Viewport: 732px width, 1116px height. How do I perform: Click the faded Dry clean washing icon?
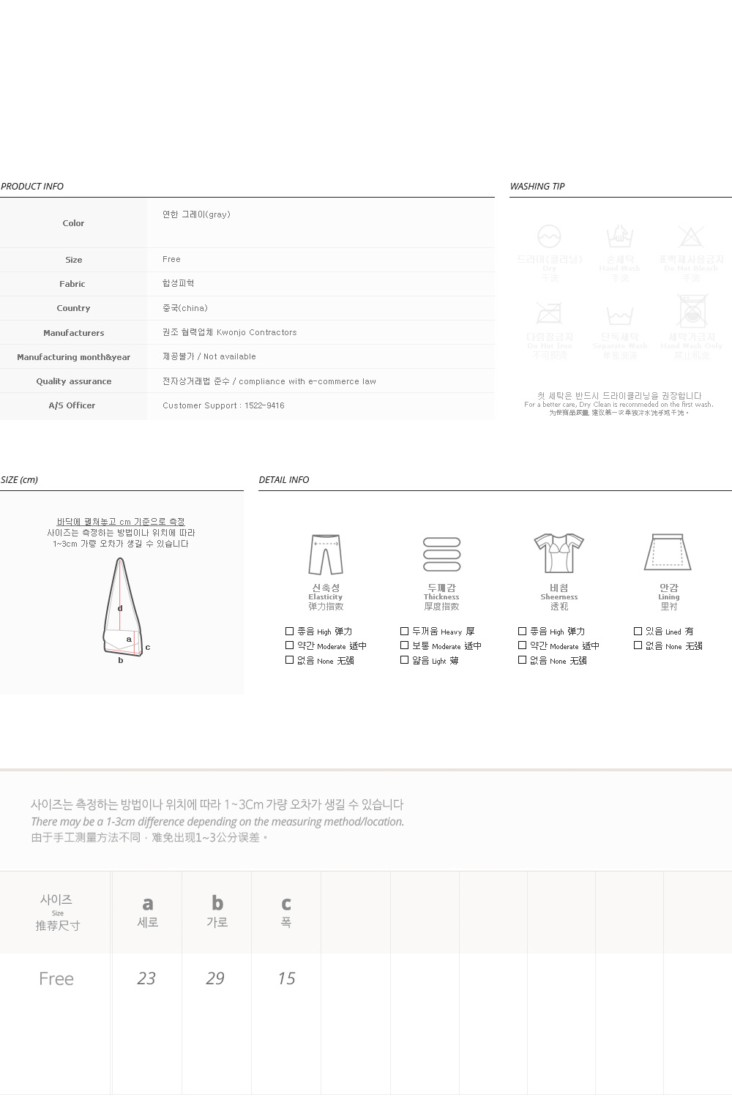pyautogui.click(x=549, y=236)
